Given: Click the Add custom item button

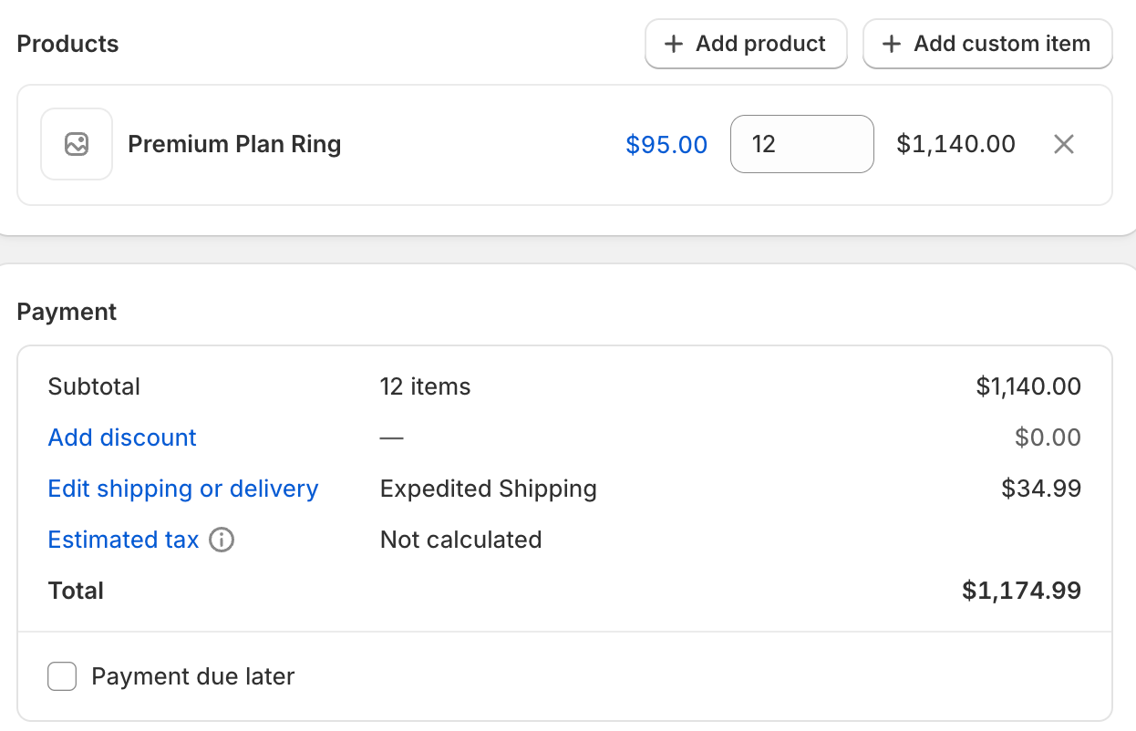Looking at the screenshot, I should point(987,44).
